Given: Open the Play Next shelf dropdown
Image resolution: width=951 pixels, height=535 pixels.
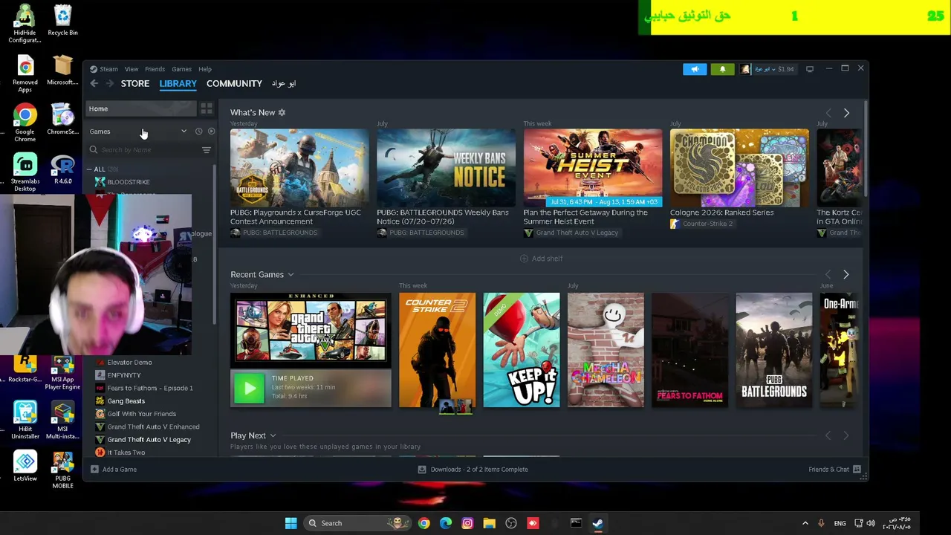Looking at the screenshot, I should click(273, 435).
